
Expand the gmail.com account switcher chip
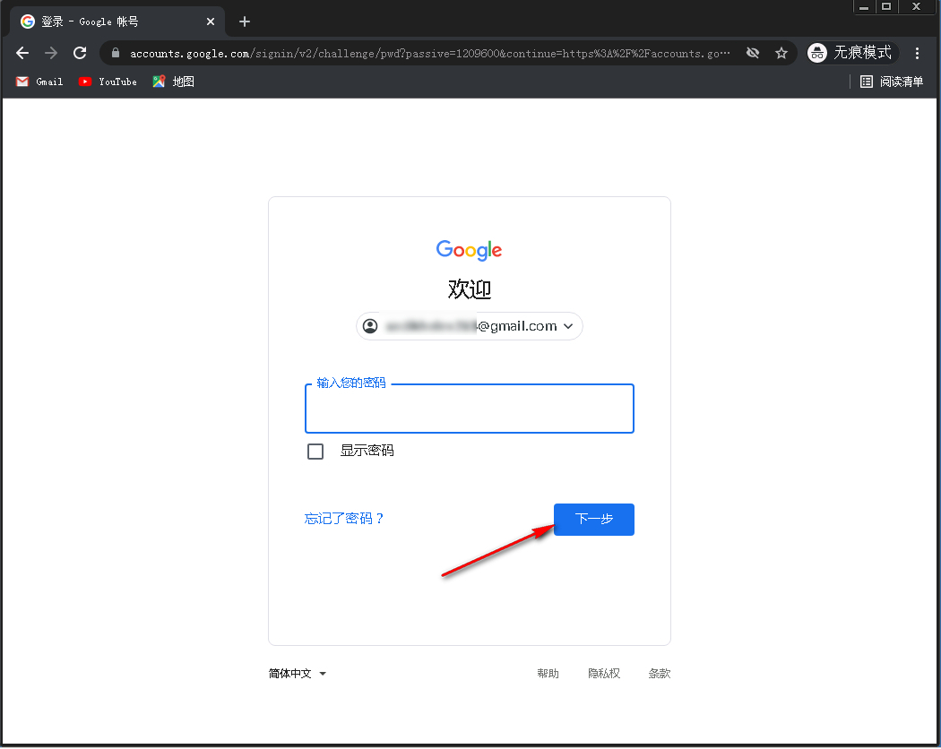470,326
